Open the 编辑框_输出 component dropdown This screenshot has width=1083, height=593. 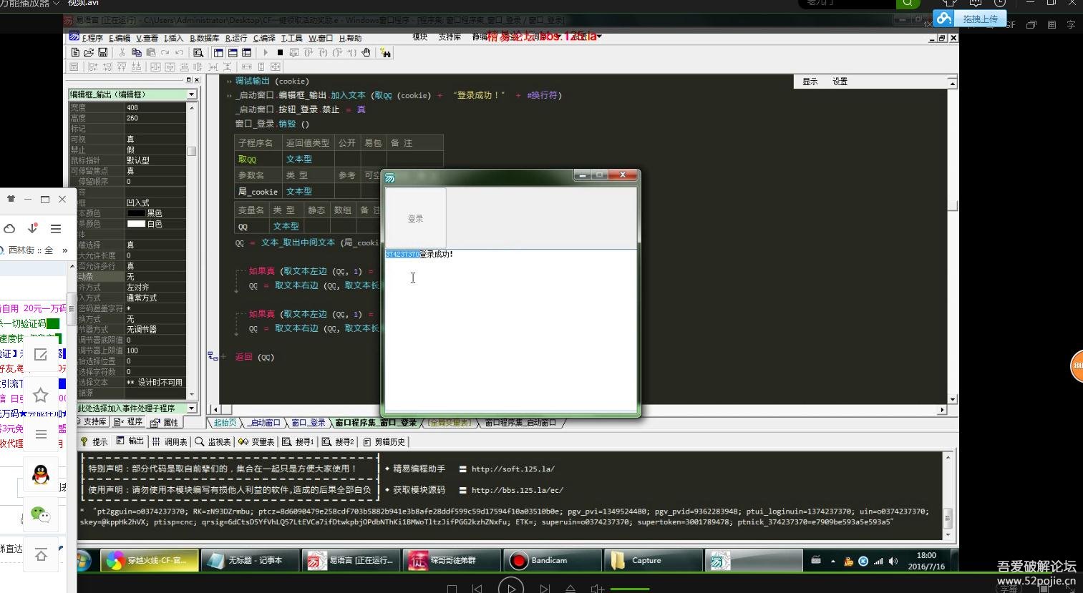(x=192, y=94)
